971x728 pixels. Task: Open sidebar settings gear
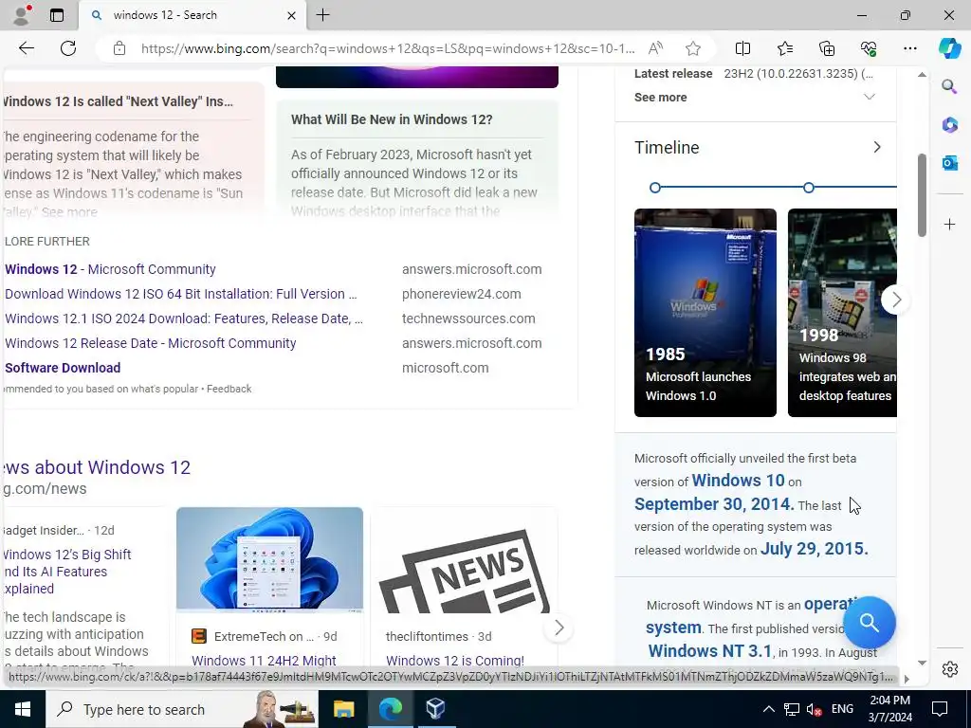(x=949, y=669)
